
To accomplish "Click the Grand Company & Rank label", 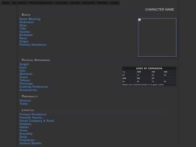I will 37,121.
